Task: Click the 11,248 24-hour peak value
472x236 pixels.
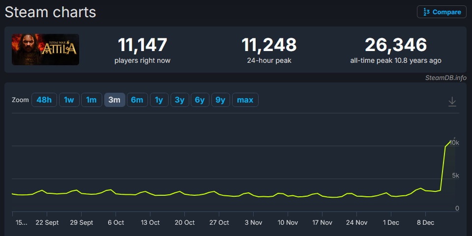Action: [269, 45]
